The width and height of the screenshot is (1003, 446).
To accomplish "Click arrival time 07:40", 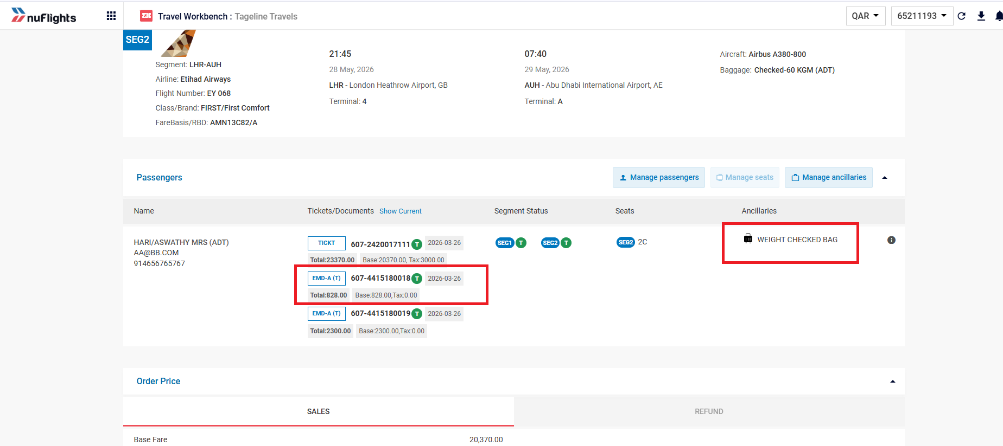I will pos(535,54).
